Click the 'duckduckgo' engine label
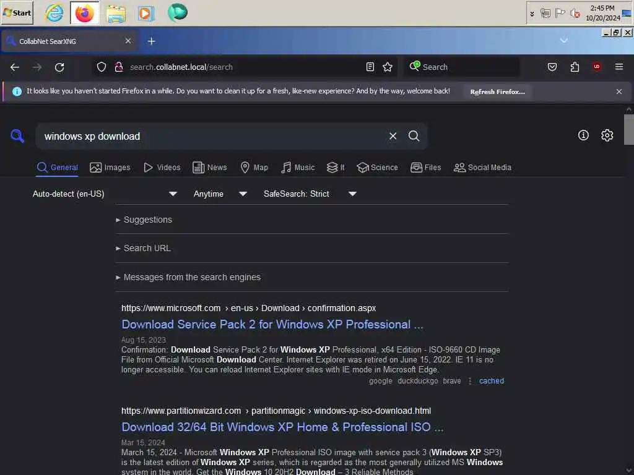 pos(417,381)
